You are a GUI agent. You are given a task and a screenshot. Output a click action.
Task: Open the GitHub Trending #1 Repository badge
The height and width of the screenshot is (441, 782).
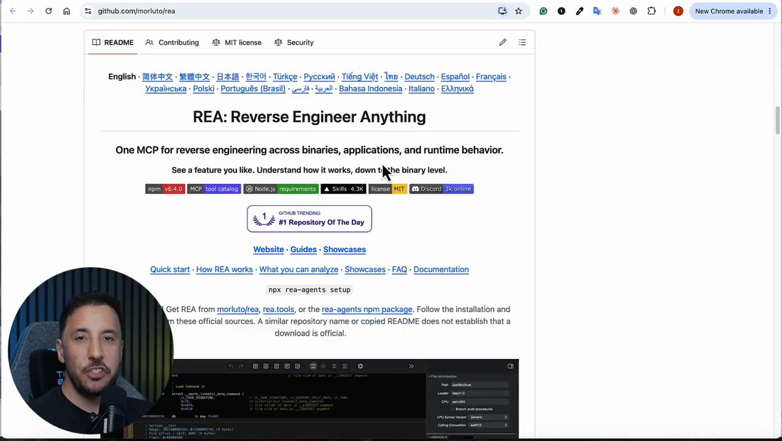(309, 219)
